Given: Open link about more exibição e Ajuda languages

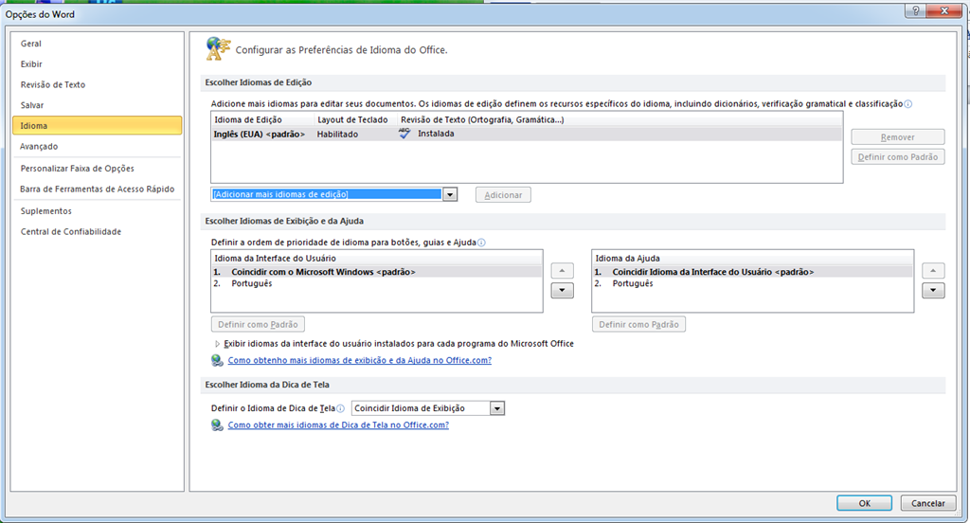Looking at the screenshot, I should pyautogui.click(x=359, y=360).
